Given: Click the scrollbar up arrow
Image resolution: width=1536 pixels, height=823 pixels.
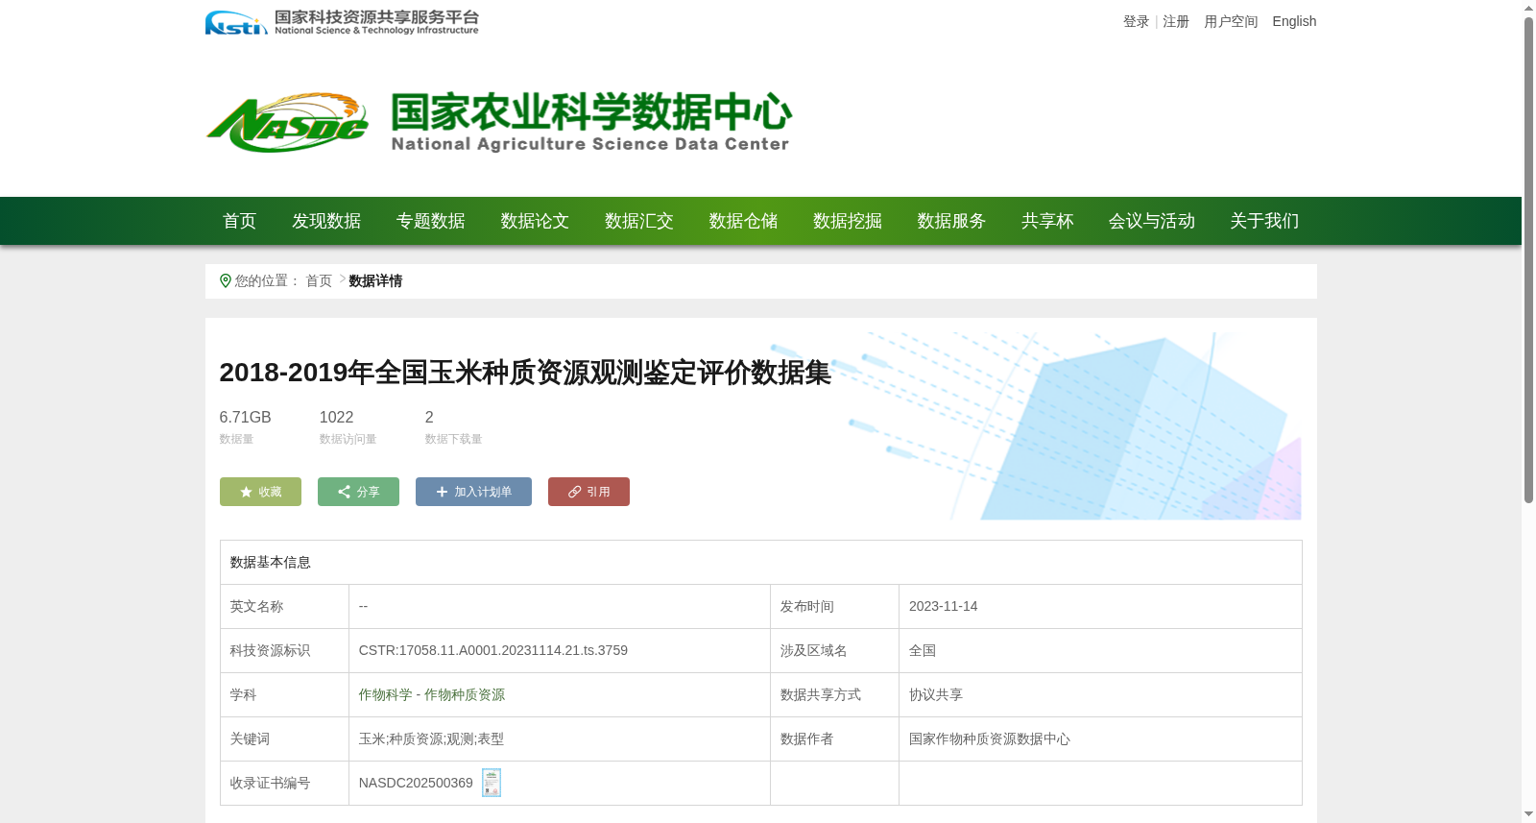Looking at the screenshot, I should pyautogui.click(x=1528, y=8).
